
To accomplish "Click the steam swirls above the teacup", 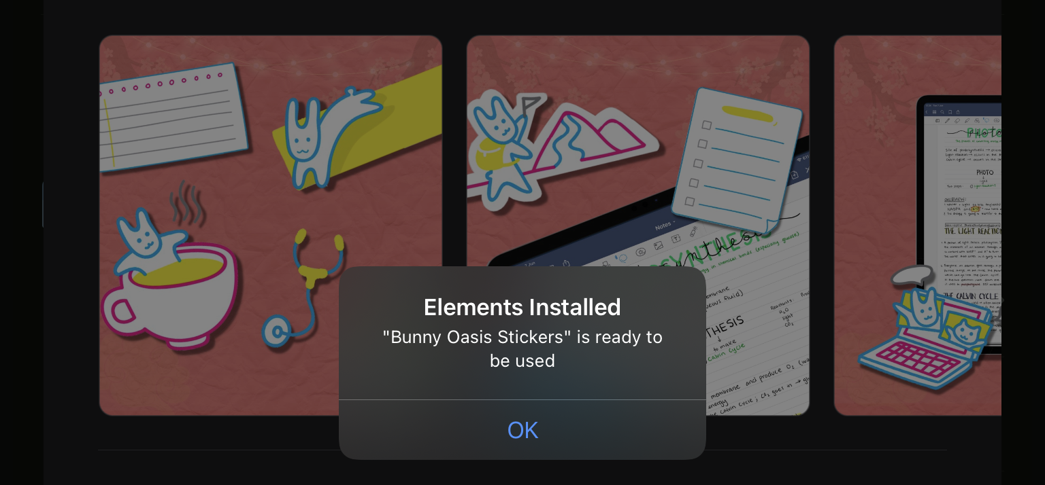I will click(184, 202).
